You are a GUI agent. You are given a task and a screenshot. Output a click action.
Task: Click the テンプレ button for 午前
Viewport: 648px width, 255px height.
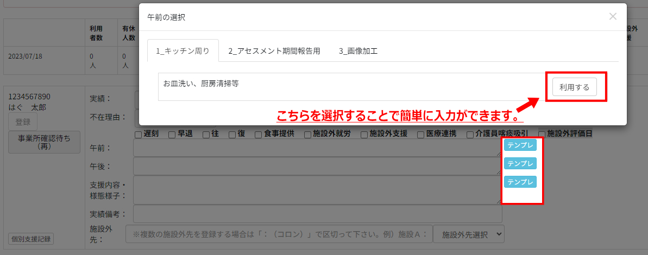pyautogui.click(x=520, y=145)
